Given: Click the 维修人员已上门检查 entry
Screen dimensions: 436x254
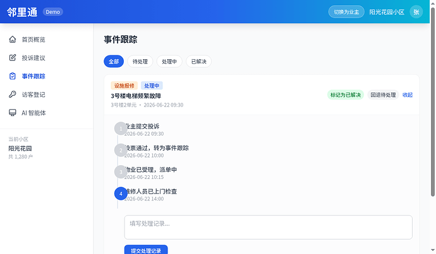Looking at the screenshot, I should click(151, 192).
